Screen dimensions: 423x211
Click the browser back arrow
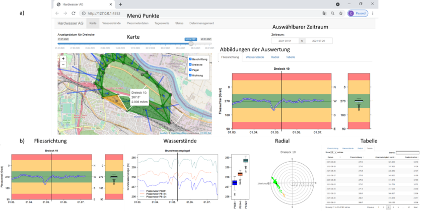[x=57, y=13]
